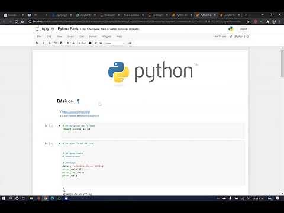Click the Jupyter logo
This screenshot has width=284, height=213.
45,29
